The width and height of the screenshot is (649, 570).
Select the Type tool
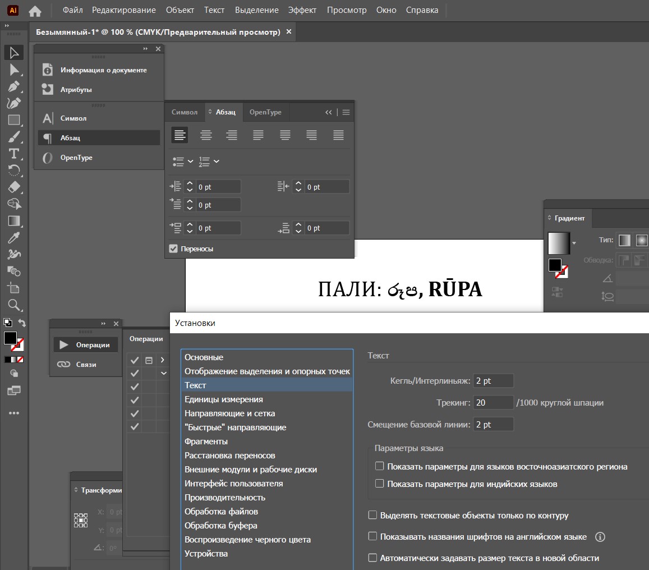point(13,154)
